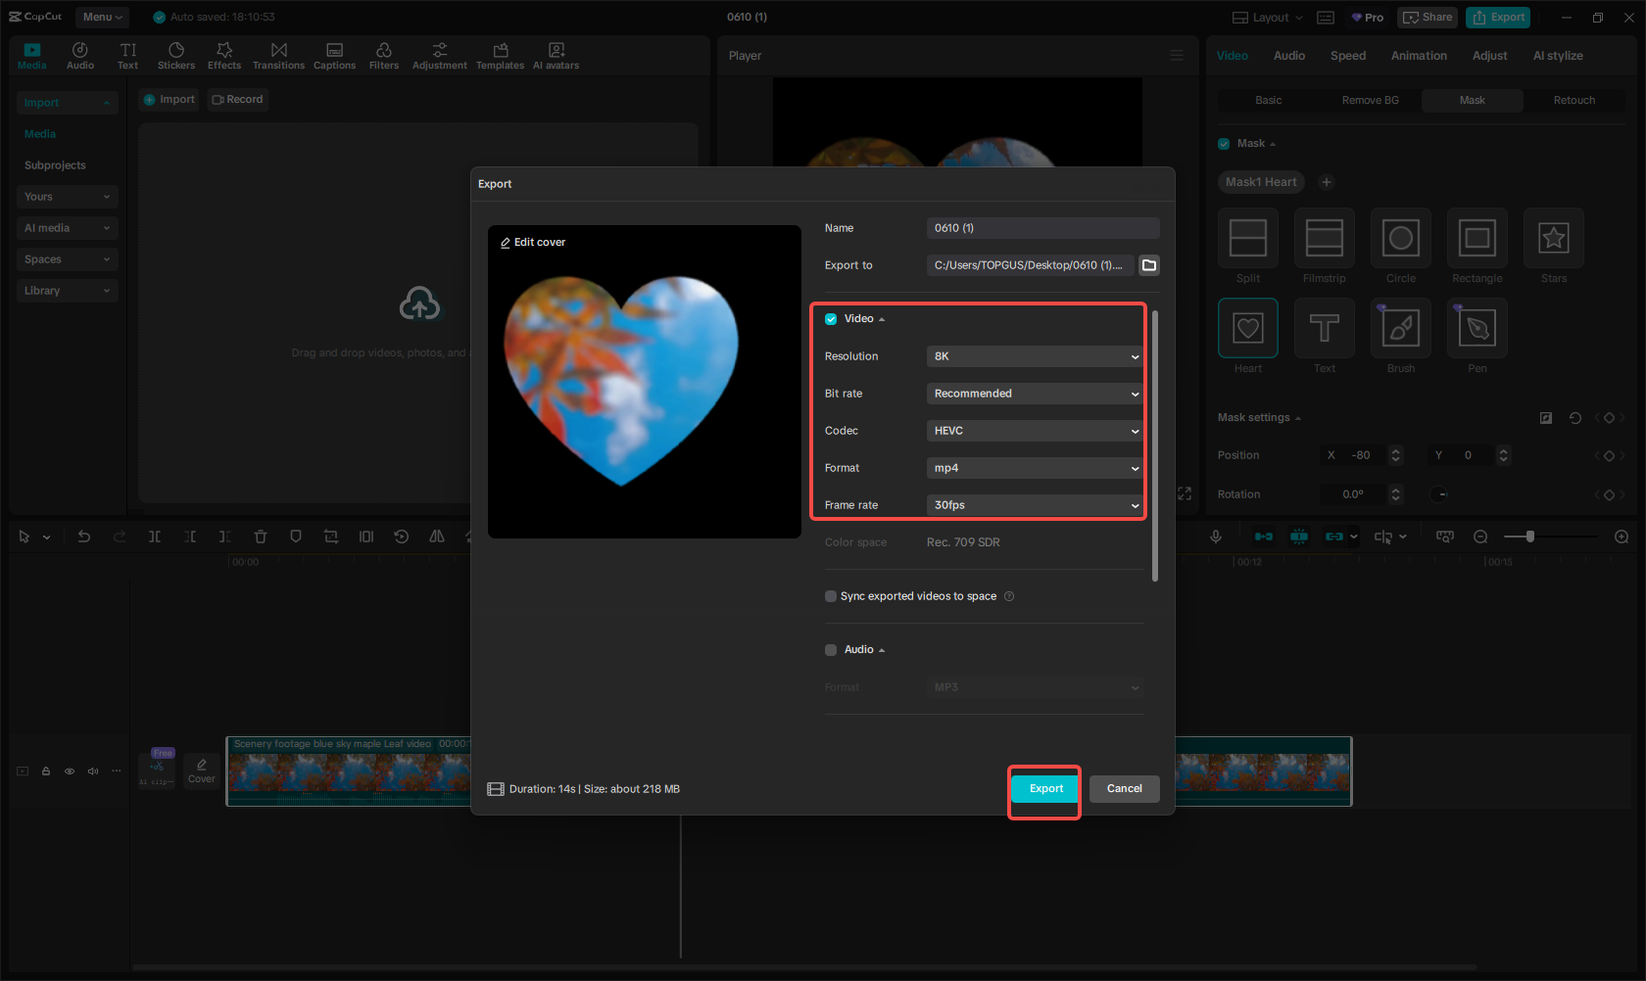This screenshot has height=981, width=1646.
Task: Open the Animation tab
Action: (x=1419, y=56)
